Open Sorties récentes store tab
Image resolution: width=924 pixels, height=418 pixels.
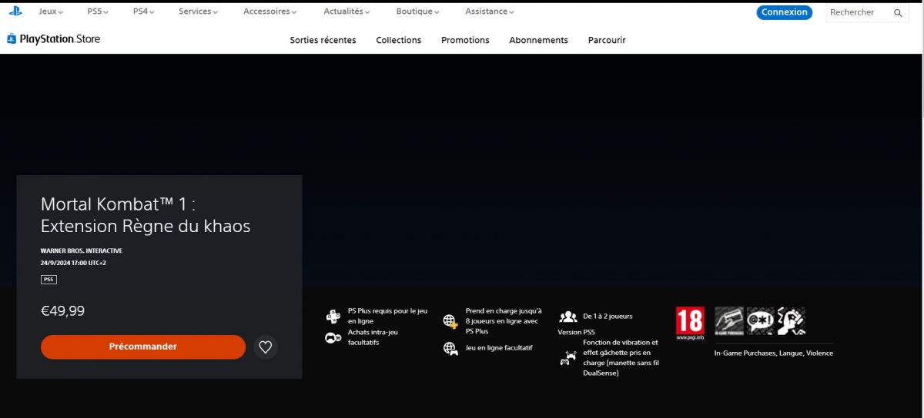click(x=323, y=40)
